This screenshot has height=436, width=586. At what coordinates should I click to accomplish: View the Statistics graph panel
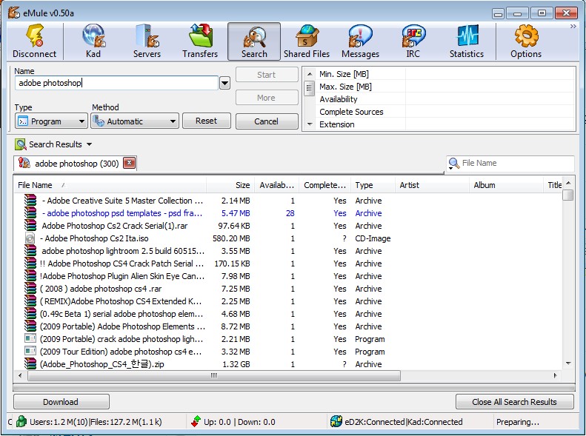pyautogui.click(x=467, y=41)
